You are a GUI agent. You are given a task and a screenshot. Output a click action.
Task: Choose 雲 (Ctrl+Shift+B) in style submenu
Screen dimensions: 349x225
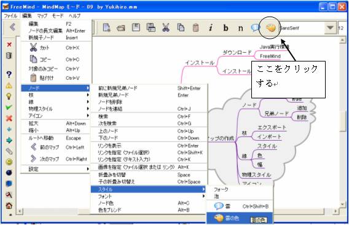pos(240,207)
